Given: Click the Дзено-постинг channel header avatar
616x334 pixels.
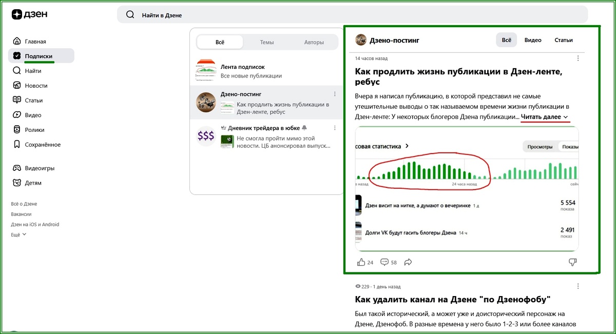Looking at the screenshot, I should pos(361,40).
